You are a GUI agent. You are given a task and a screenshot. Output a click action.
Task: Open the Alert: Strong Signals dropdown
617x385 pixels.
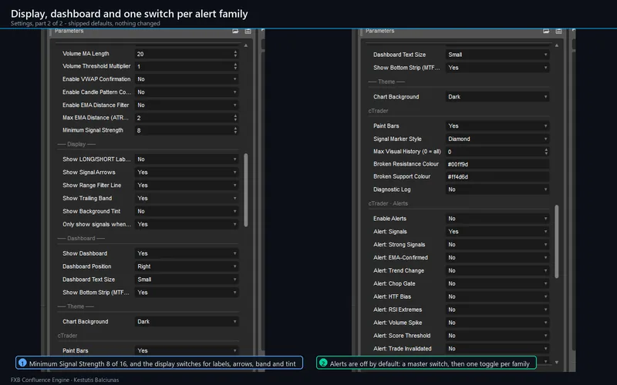pyautogui.click(x=497, y=245)
